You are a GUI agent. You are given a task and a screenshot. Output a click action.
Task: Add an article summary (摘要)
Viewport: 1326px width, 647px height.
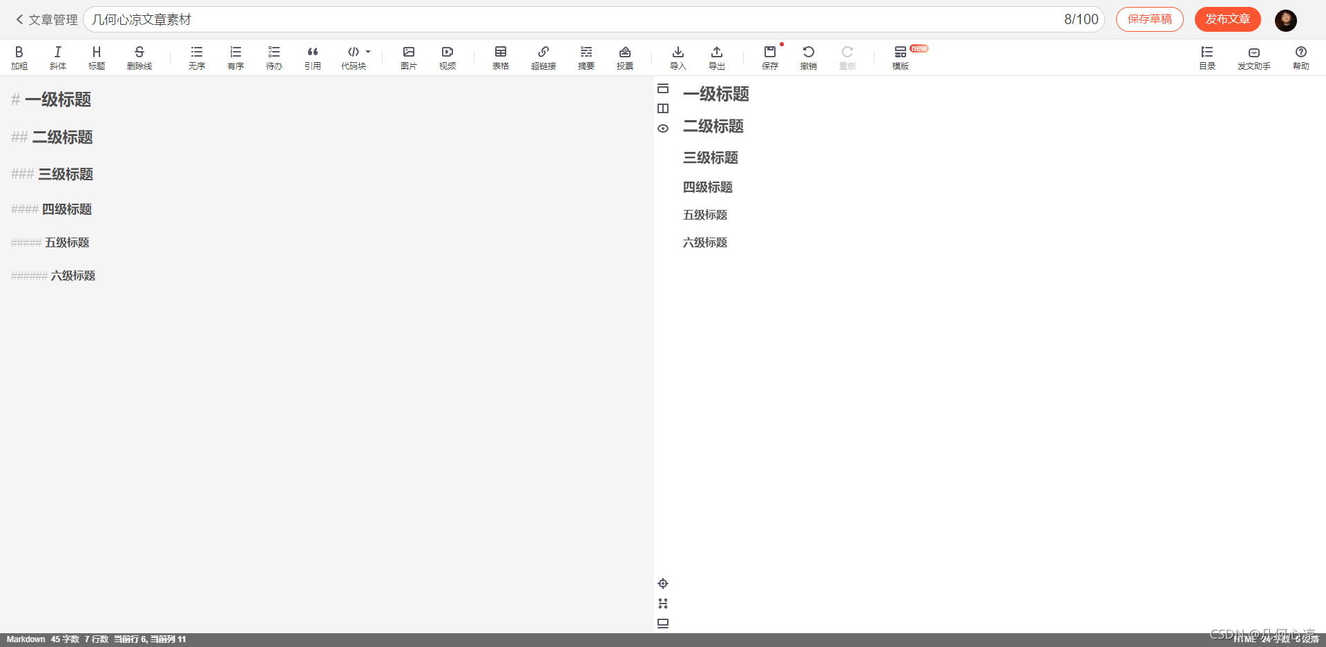586,58
